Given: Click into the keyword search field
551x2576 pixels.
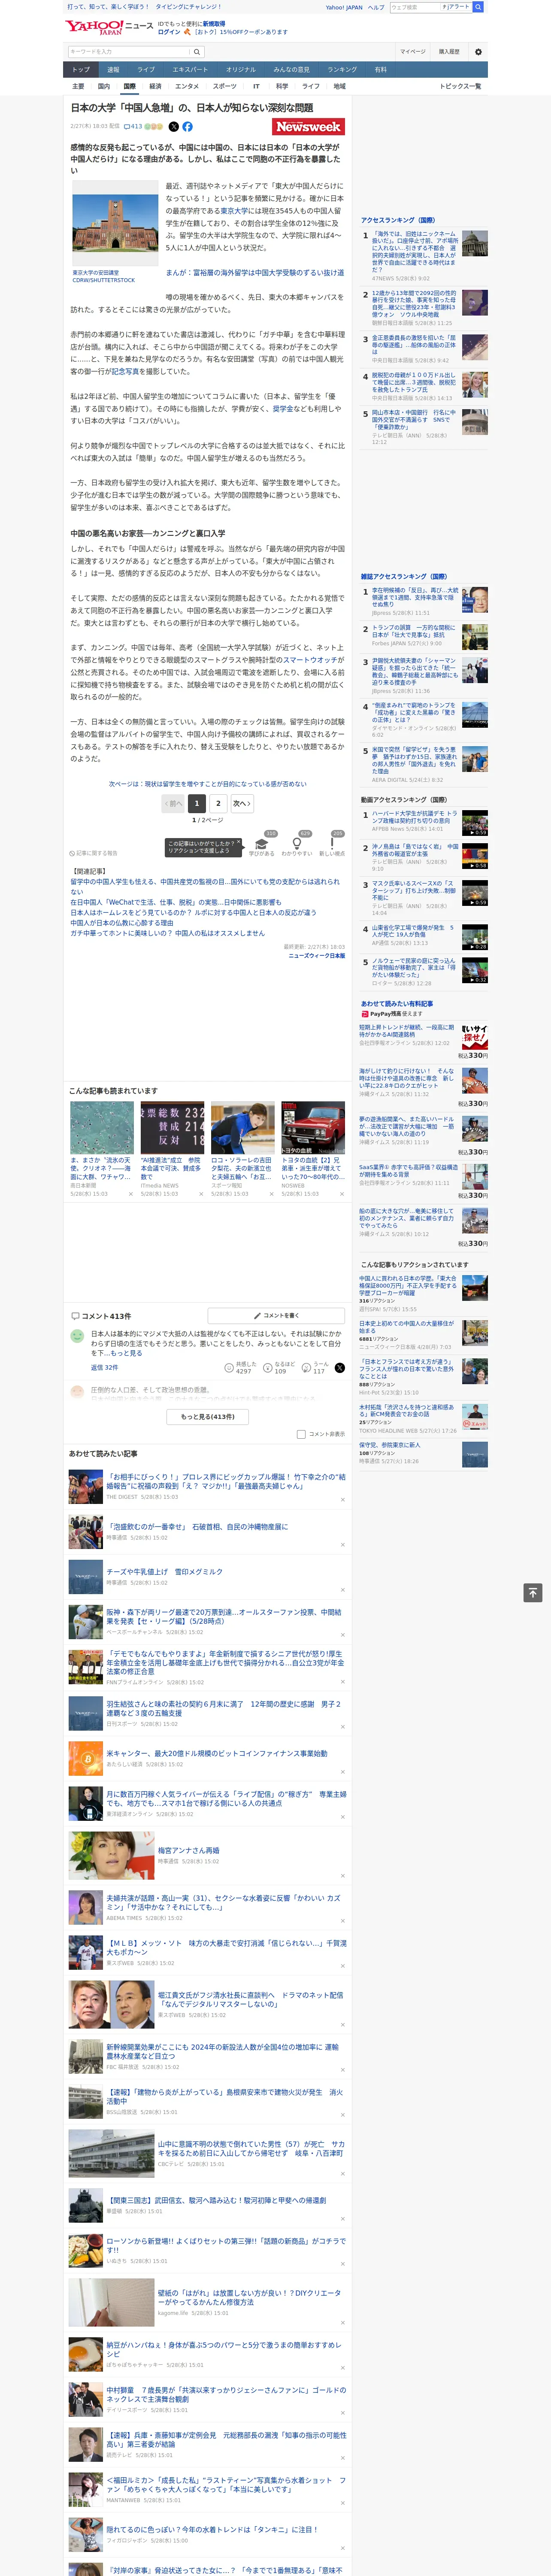Looking at the screenshot, I should pyautogui.click(x=129, y=51).
